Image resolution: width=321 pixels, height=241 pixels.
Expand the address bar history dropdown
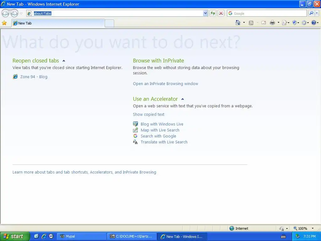coord(205,13)
